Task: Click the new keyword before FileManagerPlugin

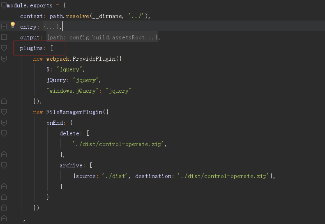Action: point(38,112)
